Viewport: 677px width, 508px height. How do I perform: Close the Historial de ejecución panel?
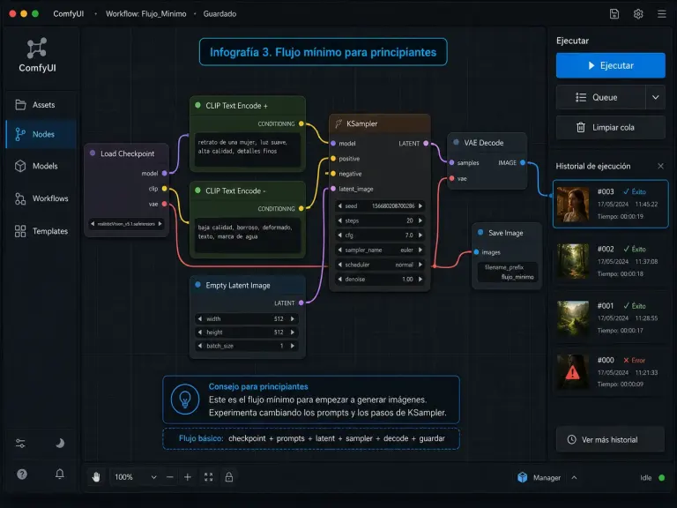coord(660,167)
